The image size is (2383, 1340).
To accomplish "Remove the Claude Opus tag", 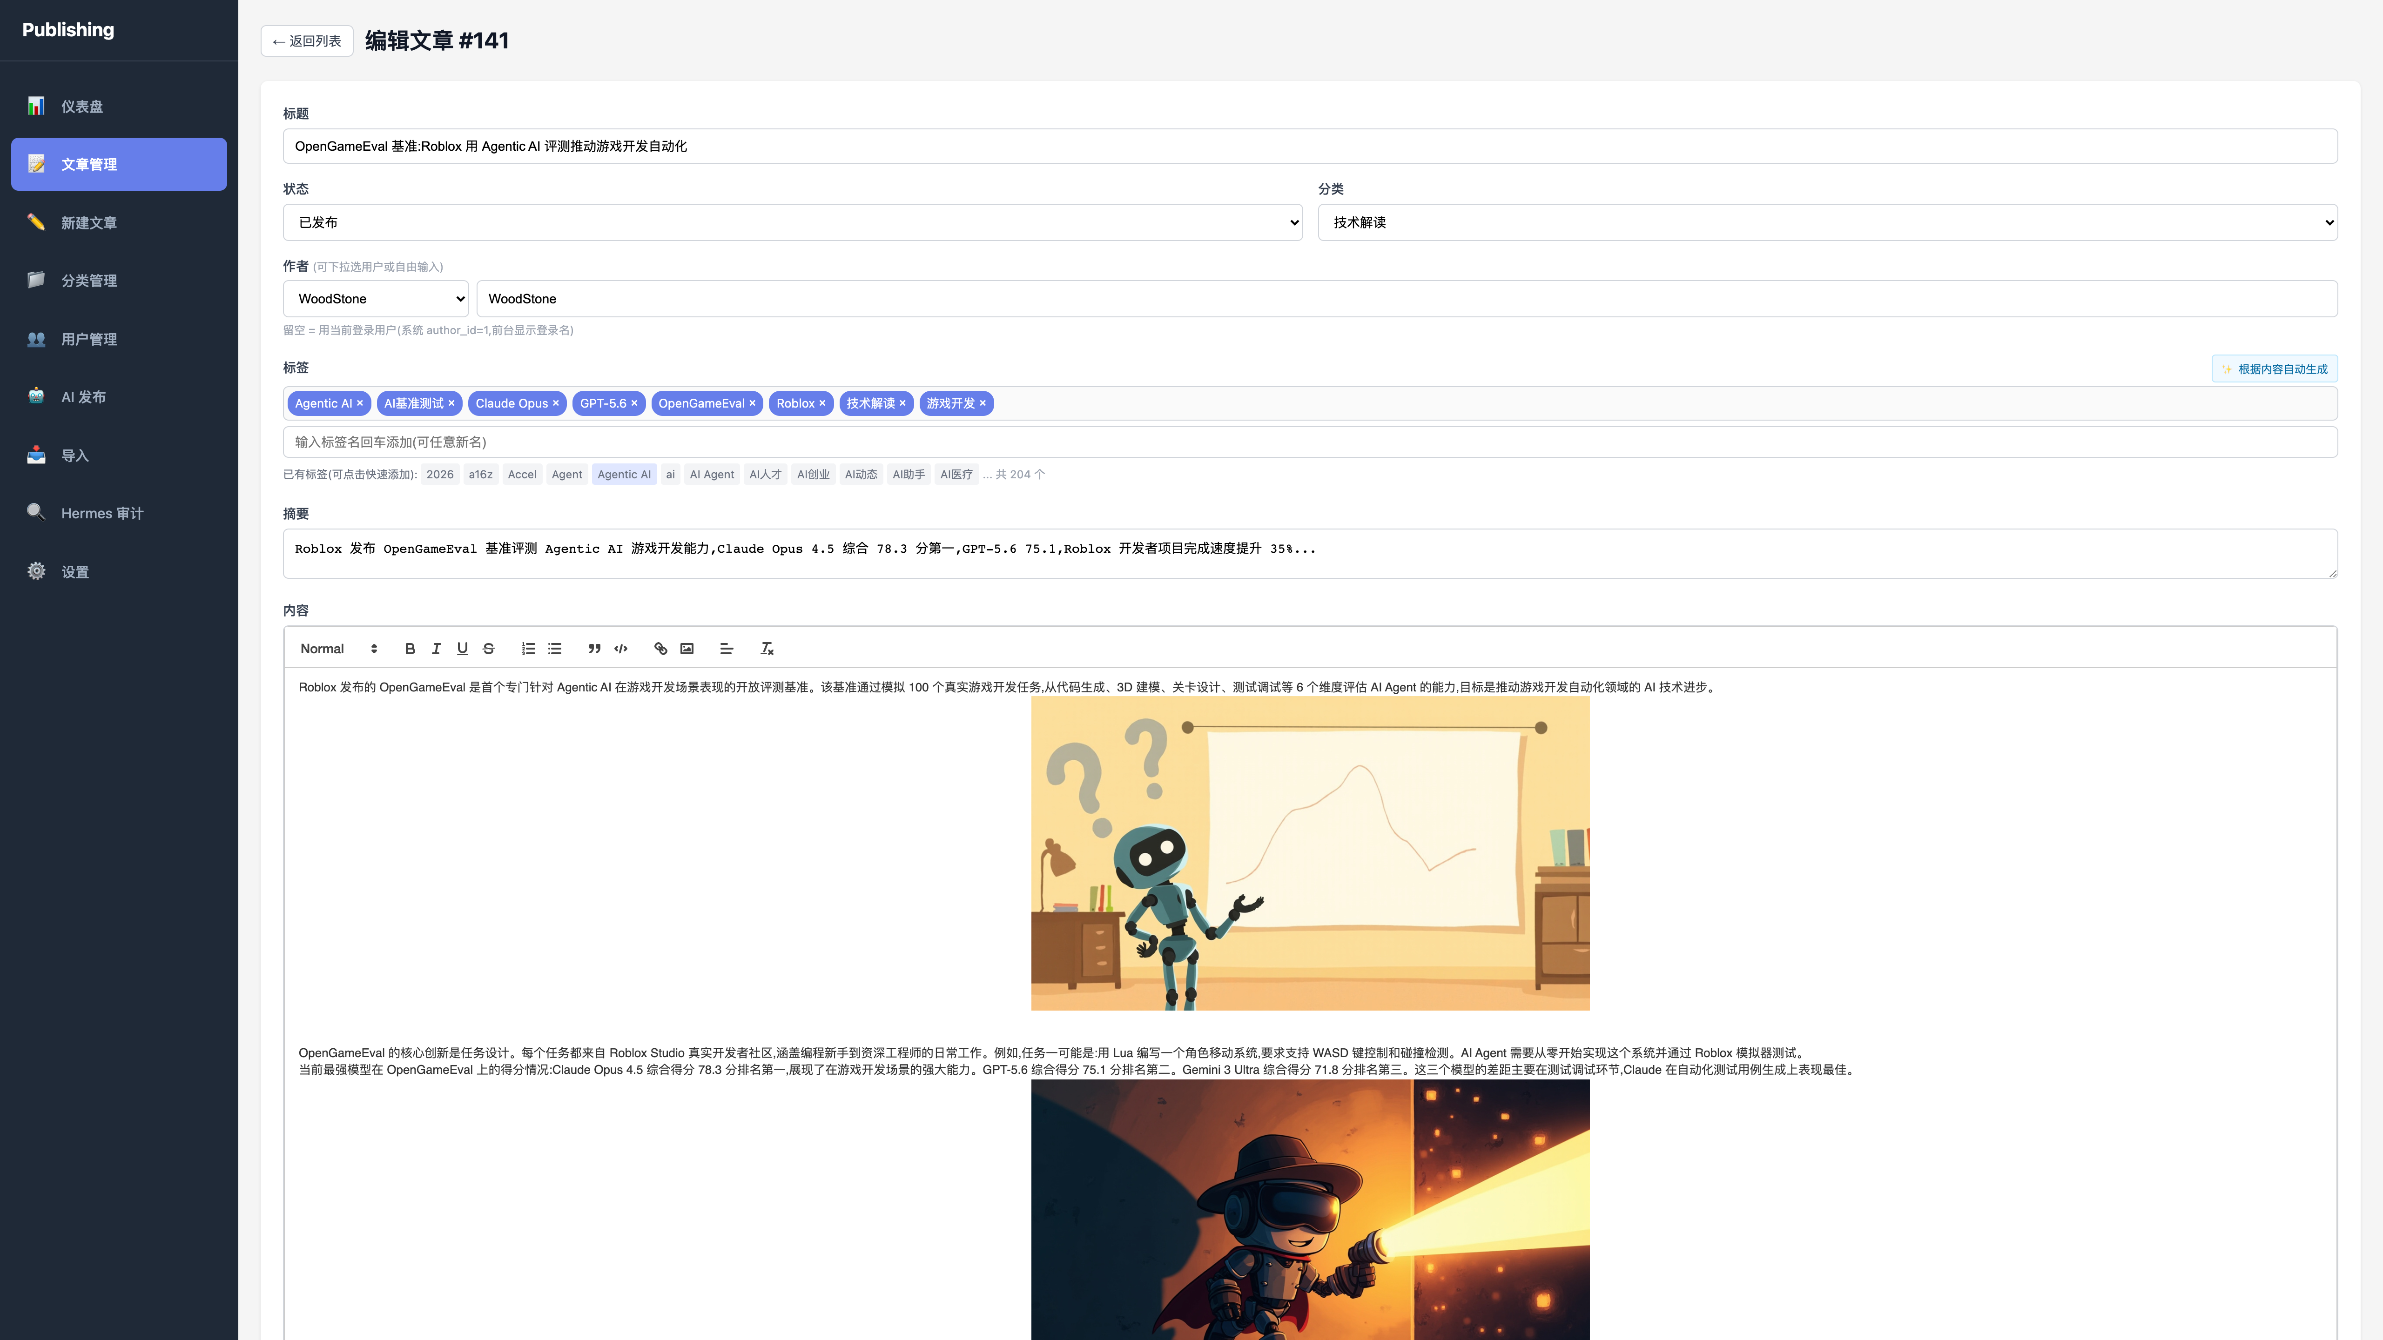I will (x=556, y=403).
